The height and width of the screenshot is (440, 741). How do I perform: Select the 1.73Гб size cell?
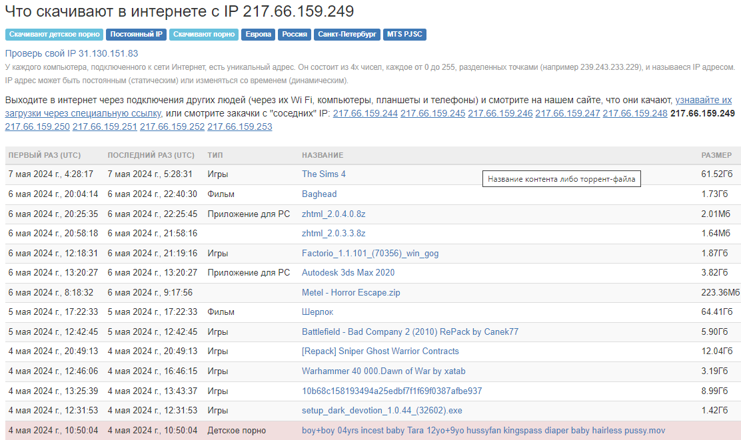pyautogui.click(x=714, y=194)
